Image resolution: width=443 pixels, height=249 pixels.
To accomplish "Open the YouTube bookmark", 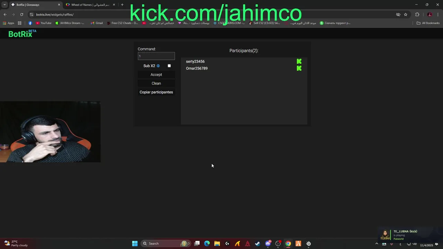I will coord(44,23).
